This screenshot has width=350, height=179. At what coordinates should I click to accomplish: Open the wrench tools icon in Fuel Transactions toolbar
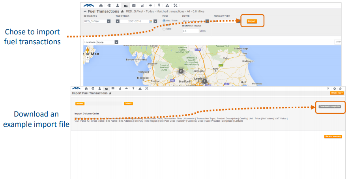point(176,6)
